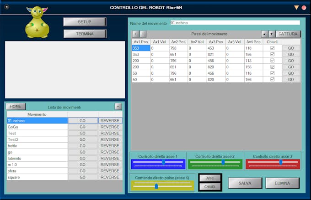Click the red circle close icon

coord(304,8)
